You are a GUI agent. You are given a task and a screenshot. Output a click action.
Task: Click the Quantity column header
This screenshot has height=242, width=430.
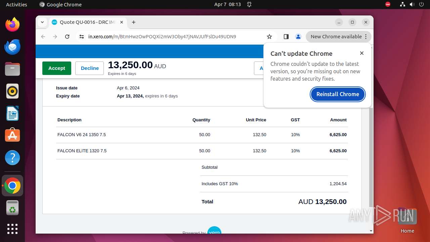201,120
